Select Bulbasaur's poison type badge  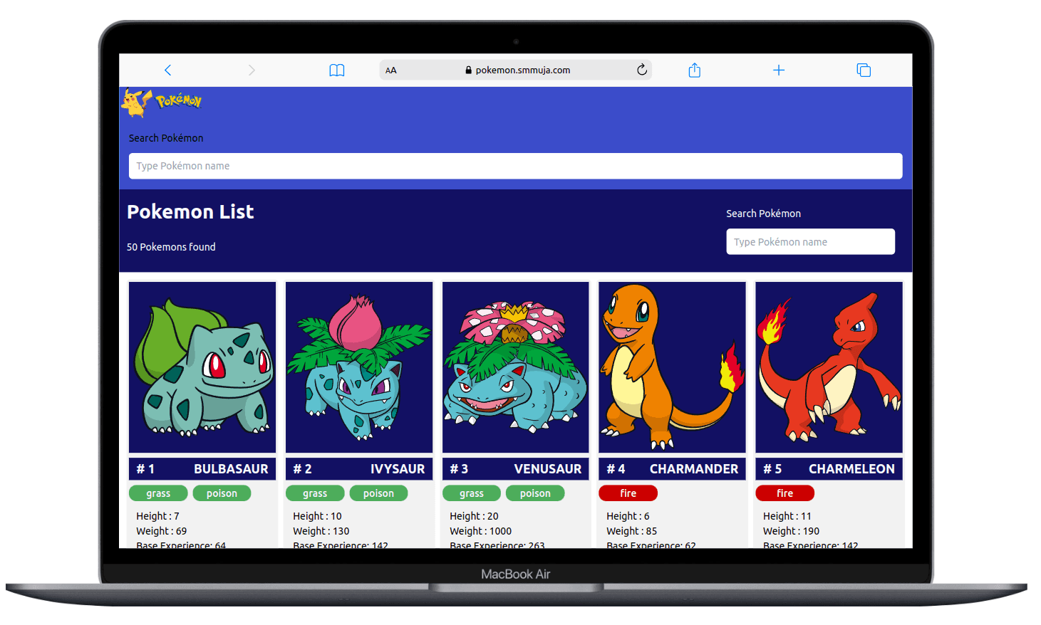[222, 493]
